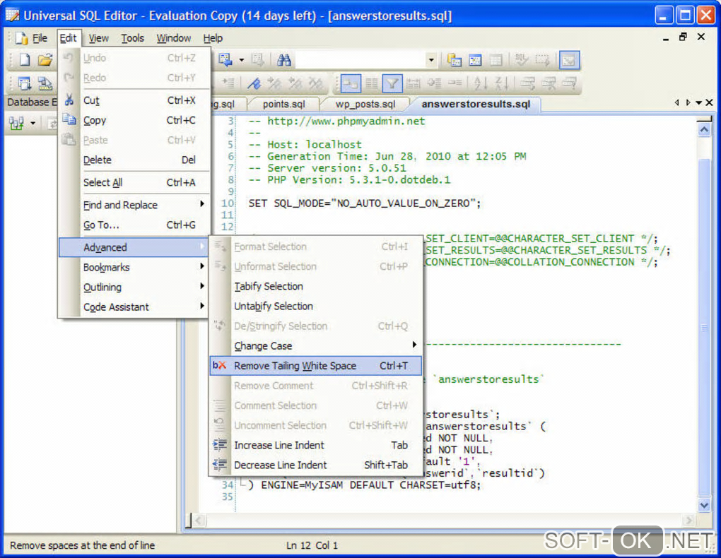Click the Increase Line Indent icon
The width and height of the screenshot is (721, 558).
point(220,444)
